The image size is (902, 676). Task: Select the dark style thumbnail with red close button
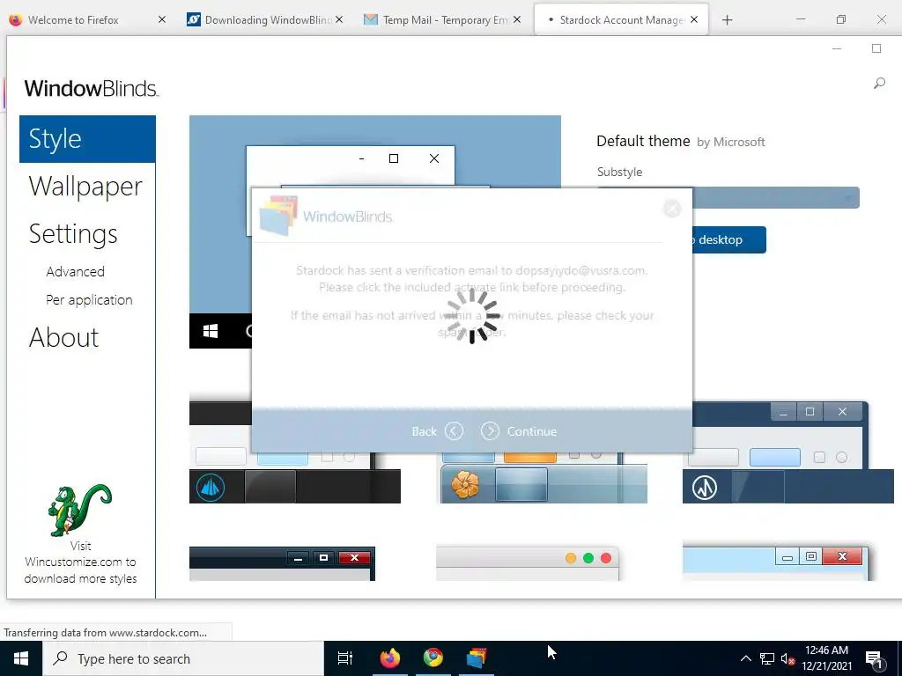point(282,563)
